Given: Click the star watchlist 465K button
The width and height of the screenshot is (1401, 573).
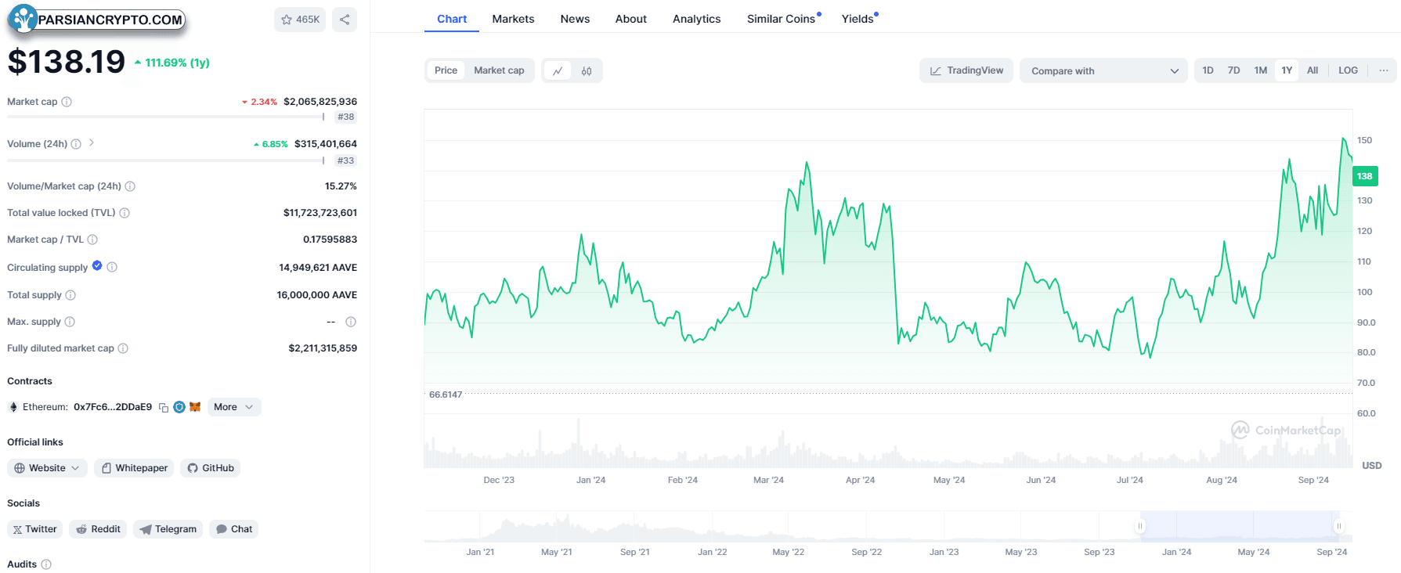Looking at the screenshot, I should 300,20.
